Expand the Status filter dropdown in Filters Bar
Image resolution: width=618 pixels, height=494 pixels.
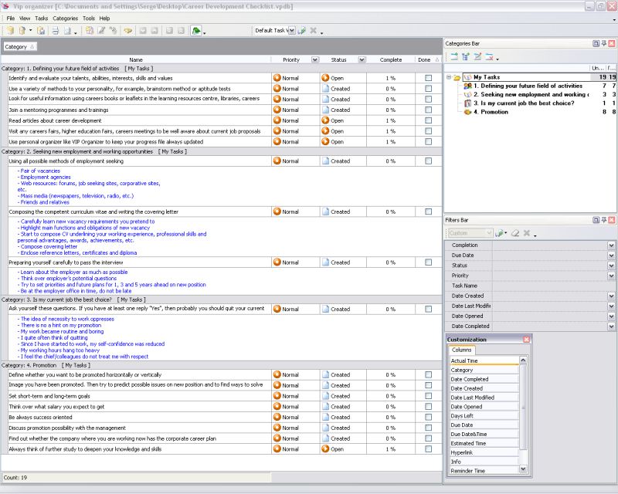611,266
